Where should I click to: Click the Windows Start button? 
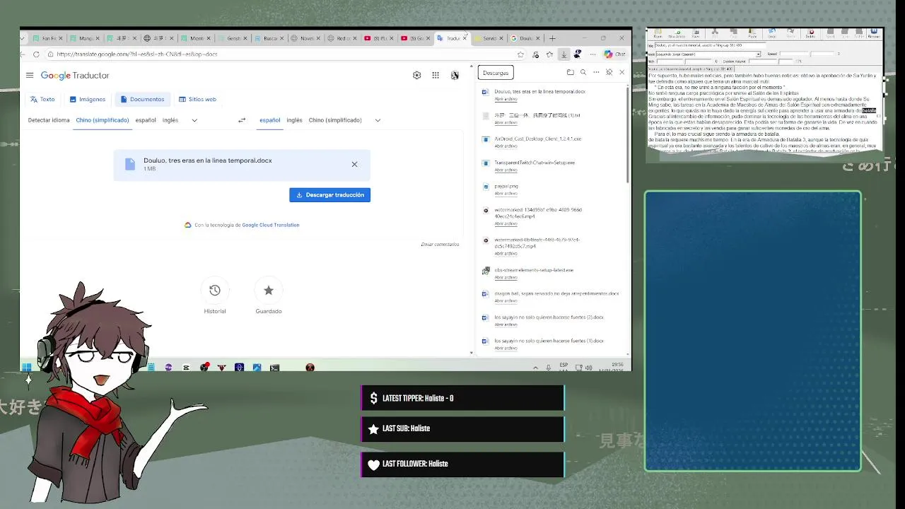26,367
